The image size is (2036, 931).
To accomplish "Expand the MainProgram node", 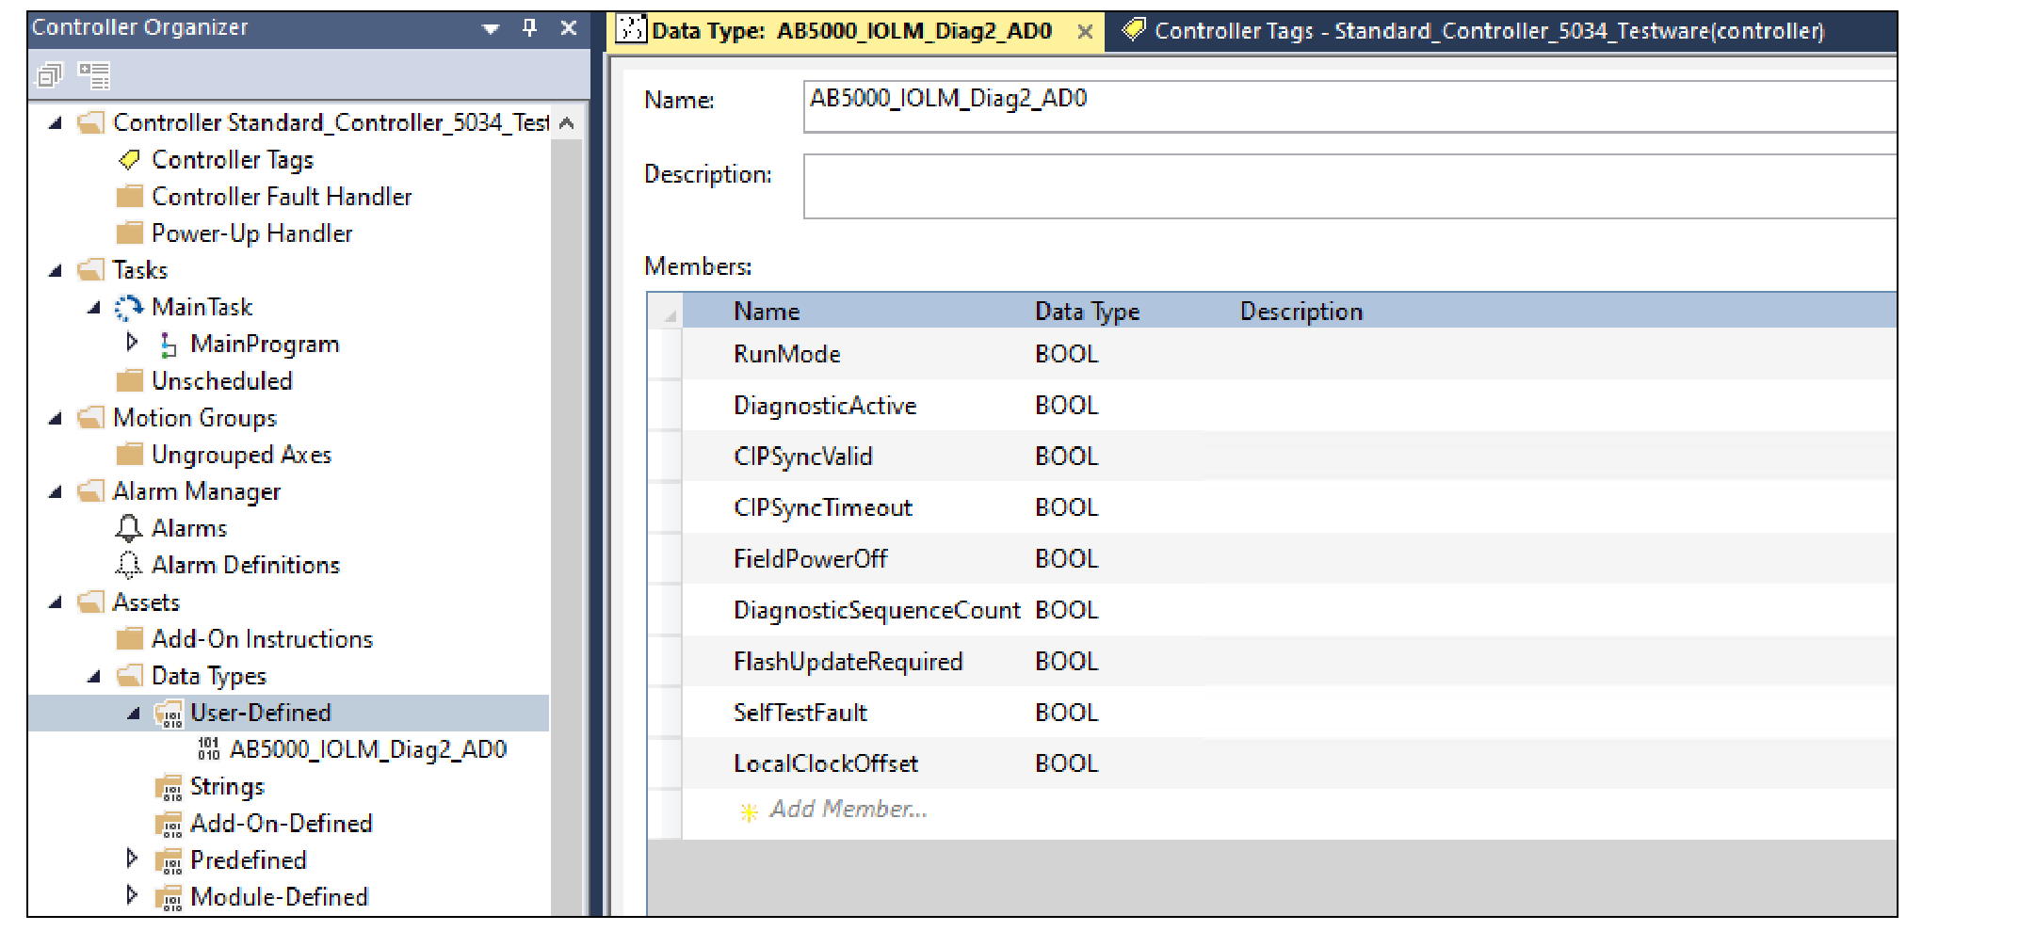I will (x=132, y=344).
